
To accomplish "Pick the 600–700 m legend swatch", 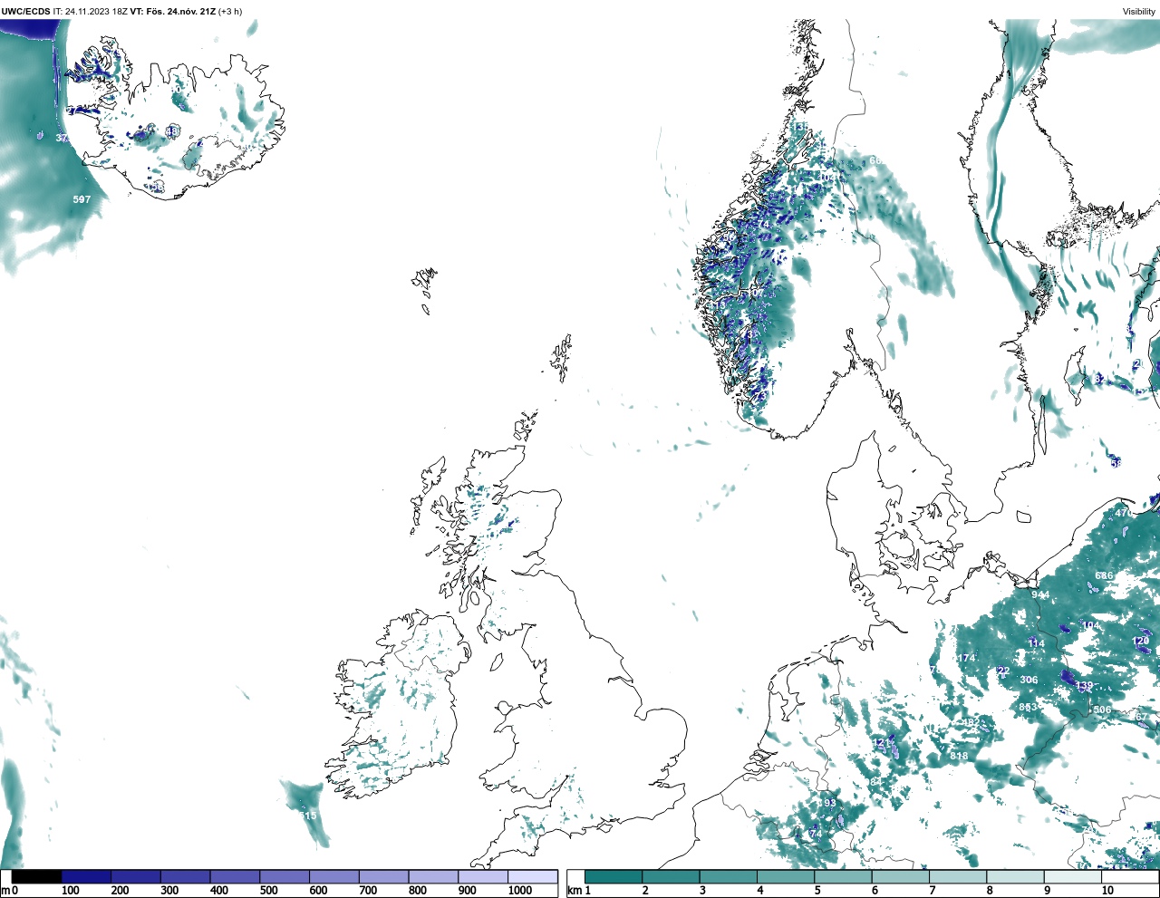I will pos(334,877).
